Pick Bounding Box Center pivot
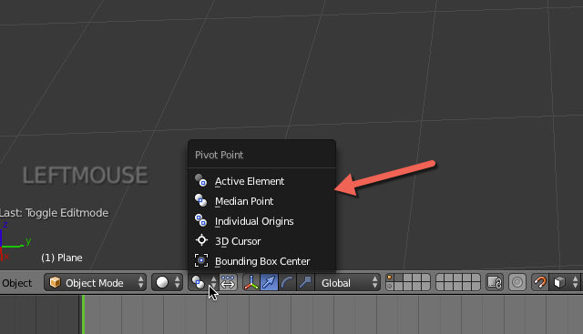This screenshot has height=334, width=583. tap(261, 261)
